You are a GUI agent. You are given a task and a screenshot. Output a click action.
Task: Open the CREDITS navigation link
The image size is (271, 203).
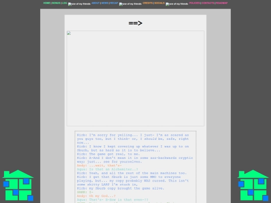[x=148, y=3]
